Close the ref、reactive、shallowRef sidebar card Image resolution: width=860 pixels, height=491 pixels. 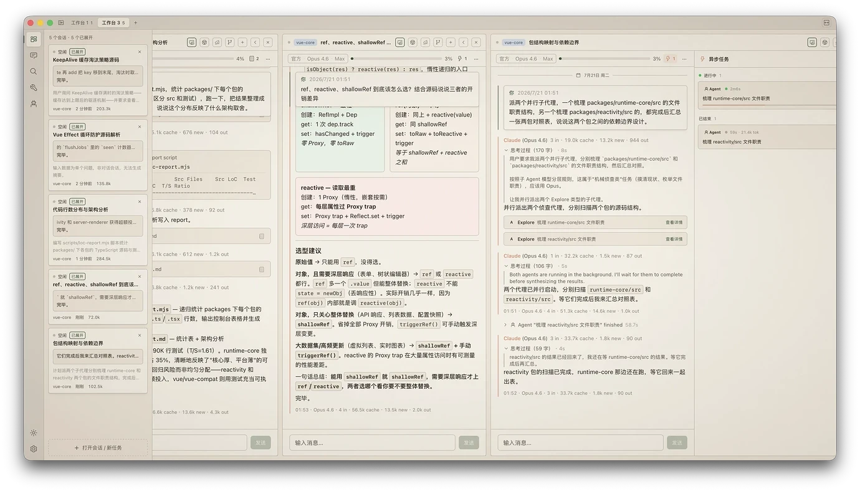pyautogui.click(x=140, y=276)
